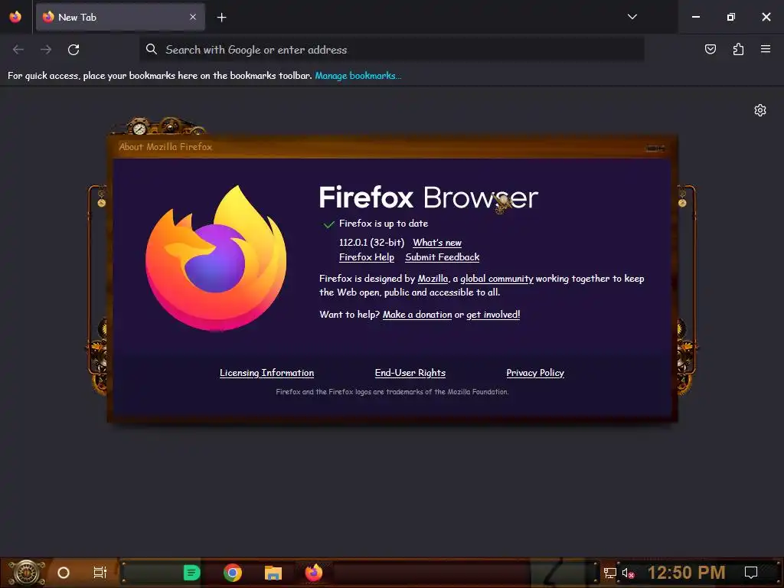Viewport: 784px width, 588px height.
Task: Select the New Tab tab
Action: tap(120, 17)
